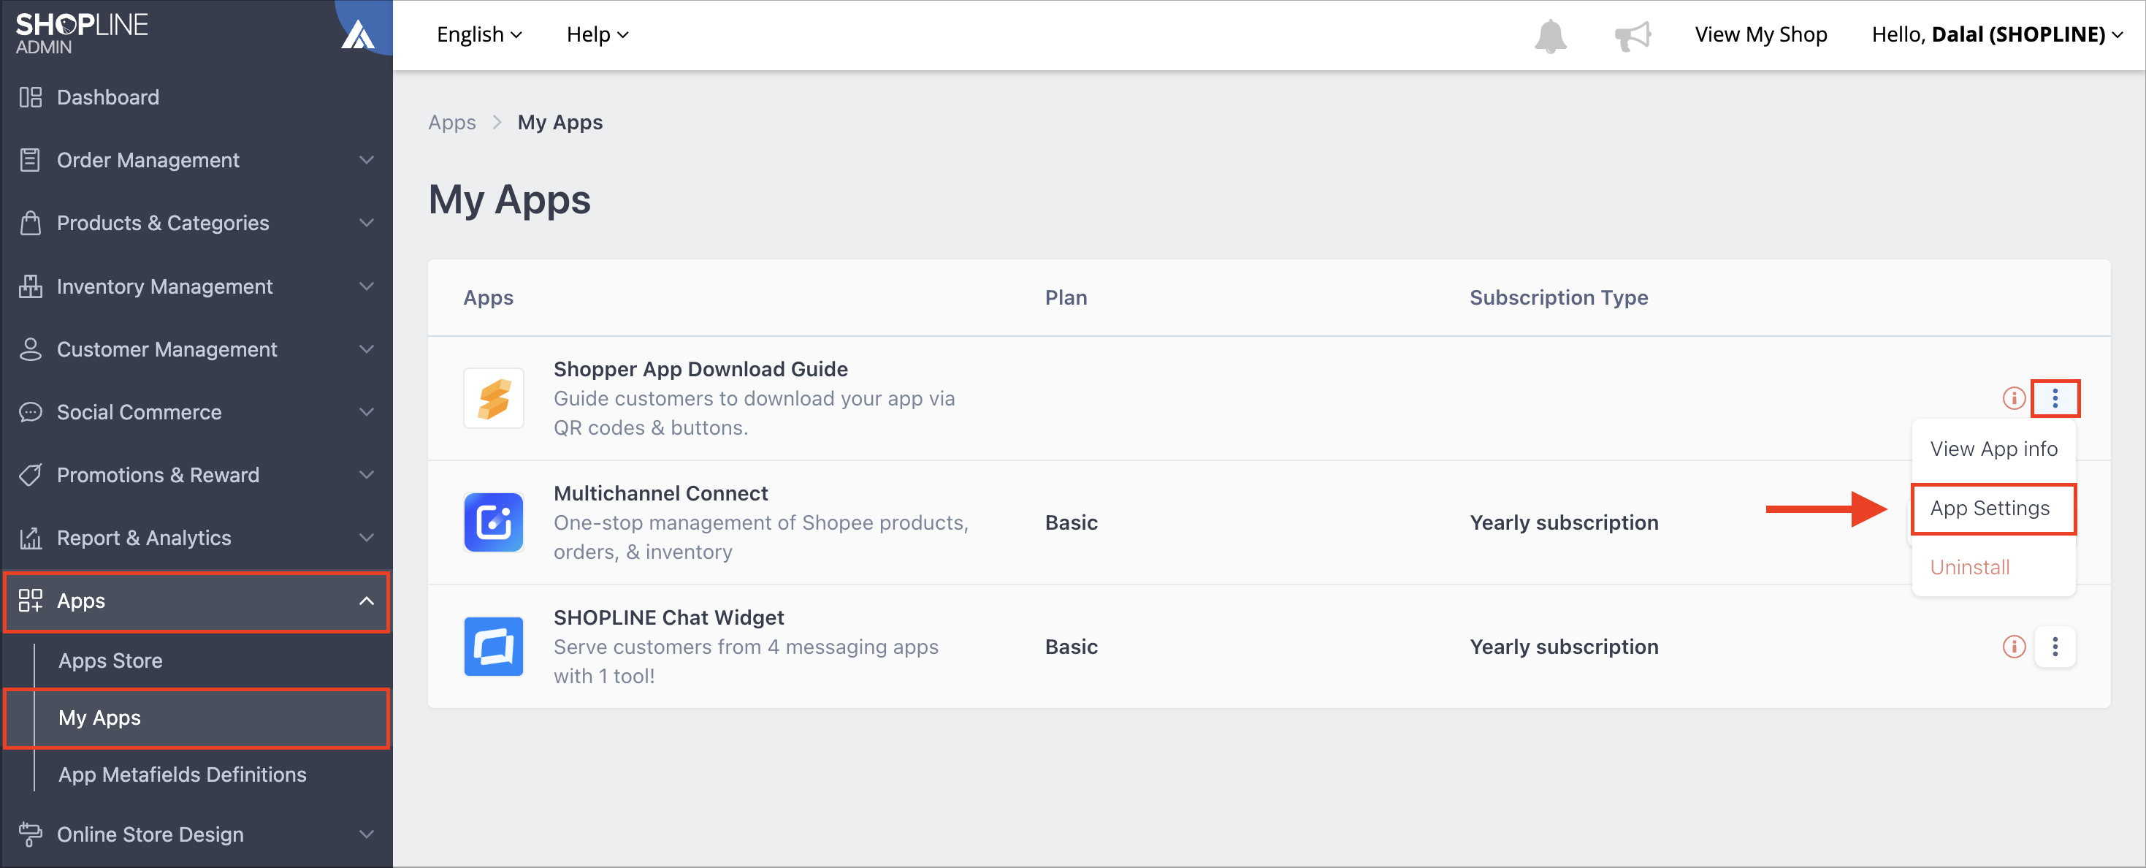Open My Apps in sidebar
The height and width of the screenshot is (868, 2146).
point(196,718)
